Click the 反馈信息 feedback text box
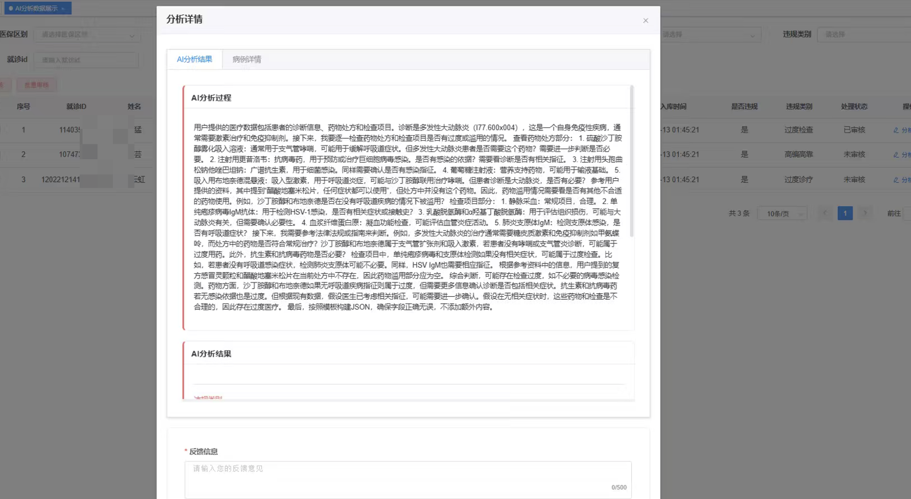Screen dimensions: 911x499 pos(408,480)
